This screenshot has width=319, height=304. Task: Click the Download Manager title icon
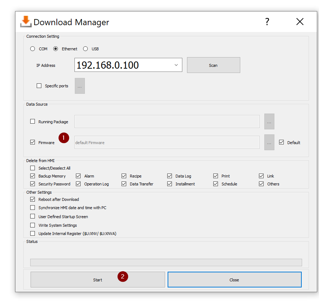pyautogui.click(x=26, y=22)
